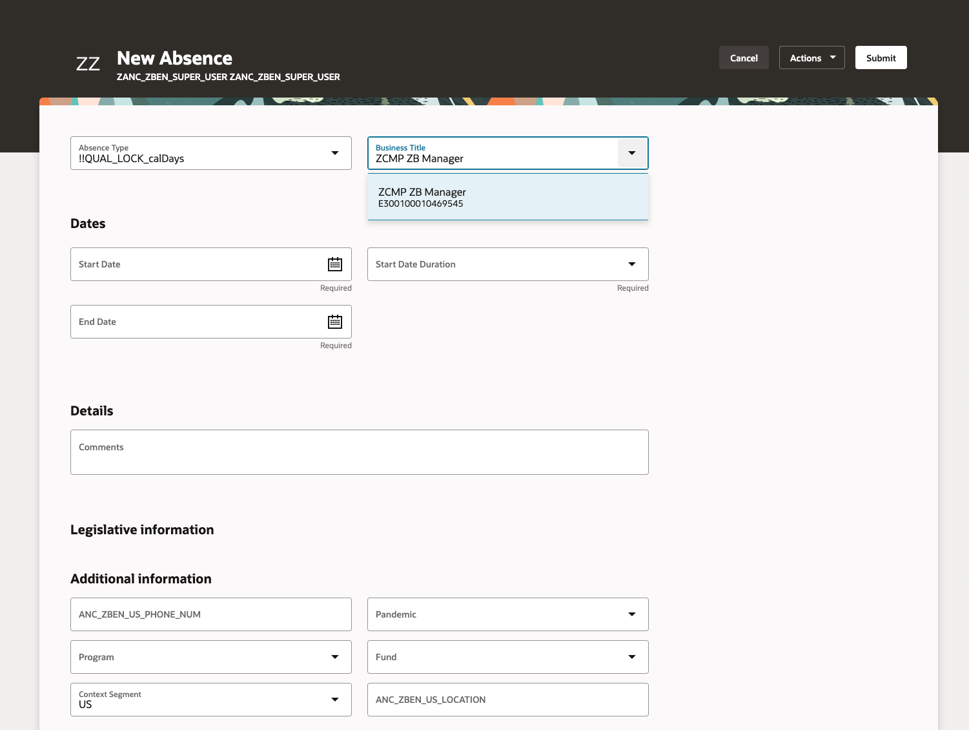Open the Actions menu button
The width and height of the screenshot is (969, 730).
(811, 58)
